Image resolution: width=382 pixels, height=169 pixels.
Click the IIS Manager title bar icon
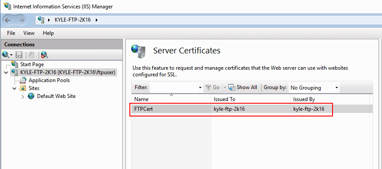point(8,6)
